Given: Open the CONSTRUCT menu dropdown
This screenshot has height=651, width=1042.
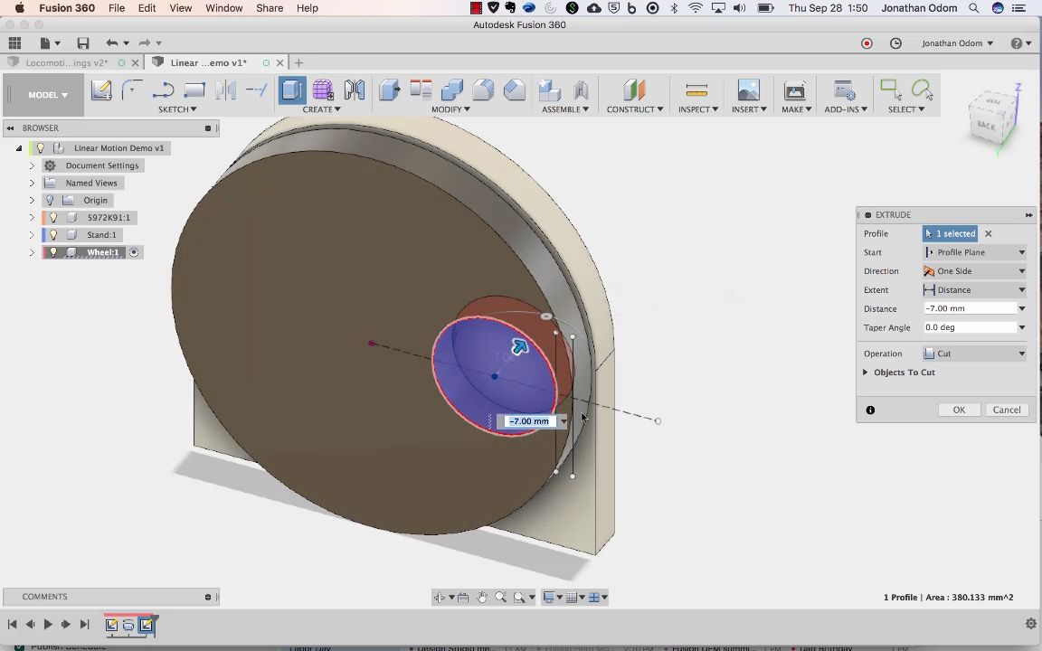Looking at the screenshot, I should pos(635,109).
